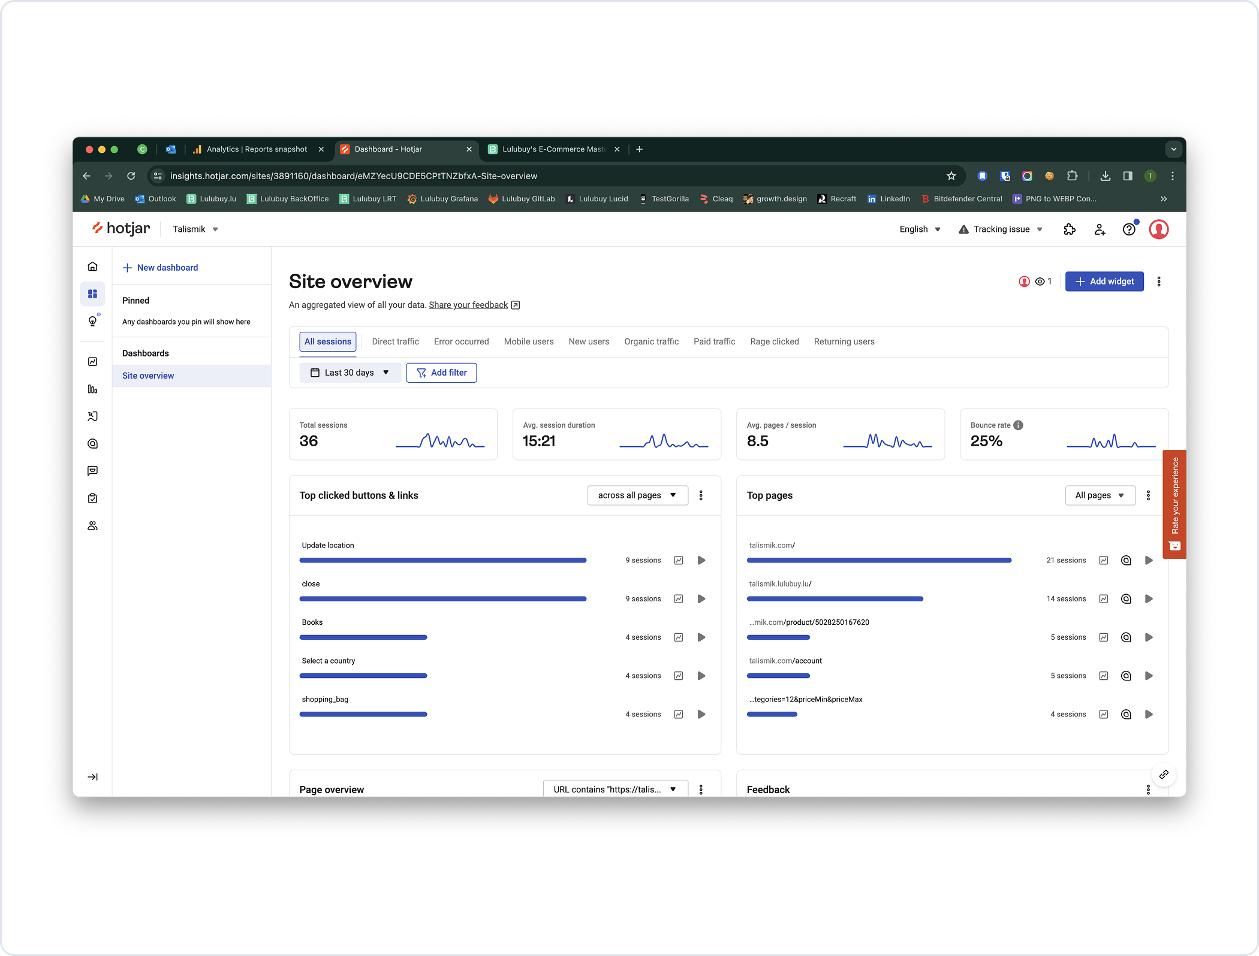Screen dimensions: 1259x956
Task: Click the dashboard viewers eye icon
Action: 1040,282
